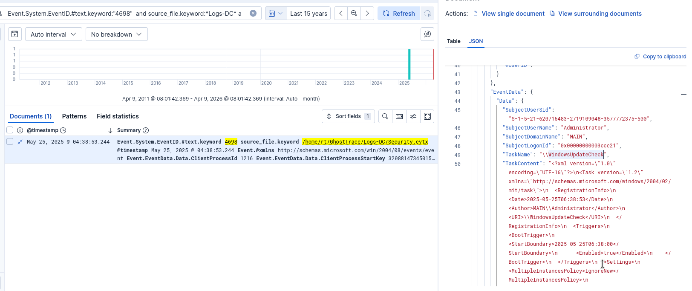Click the Summary column header
This screenshot has height=291, width=692.
tap(129, 130)
